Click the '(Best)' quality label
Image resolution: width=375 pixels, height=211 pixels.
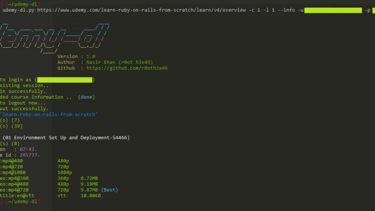pyautogui.click(x=110, y=190)
